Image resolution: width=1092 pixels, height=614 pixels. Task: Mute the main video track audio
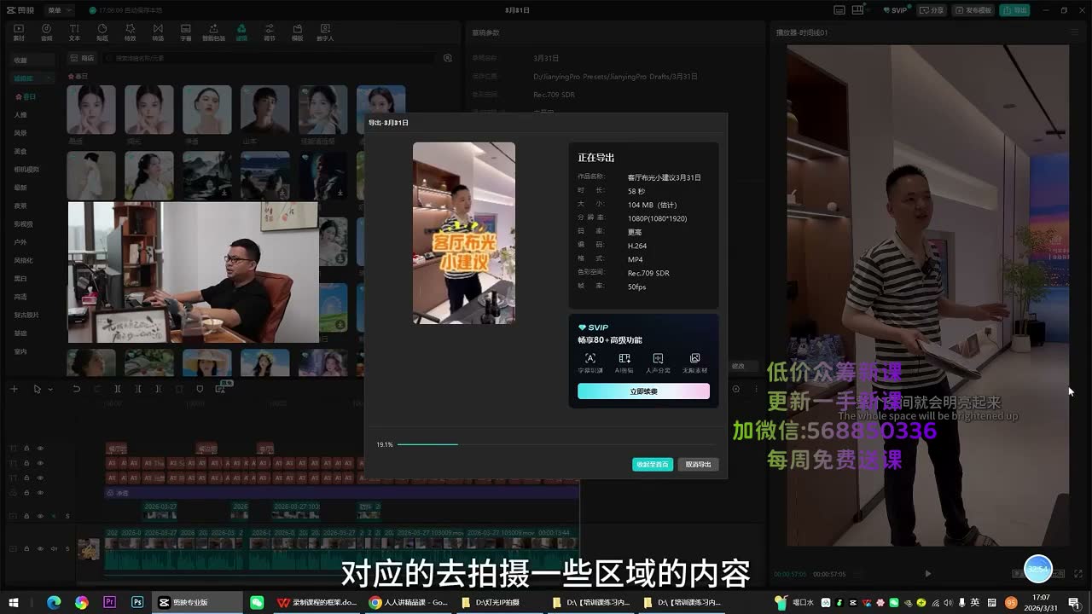tap(55, 549)
